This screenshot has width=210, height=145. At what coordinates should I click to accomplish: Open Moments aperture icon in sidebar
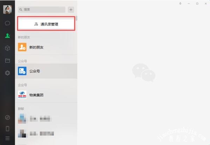tap(7, 73)
